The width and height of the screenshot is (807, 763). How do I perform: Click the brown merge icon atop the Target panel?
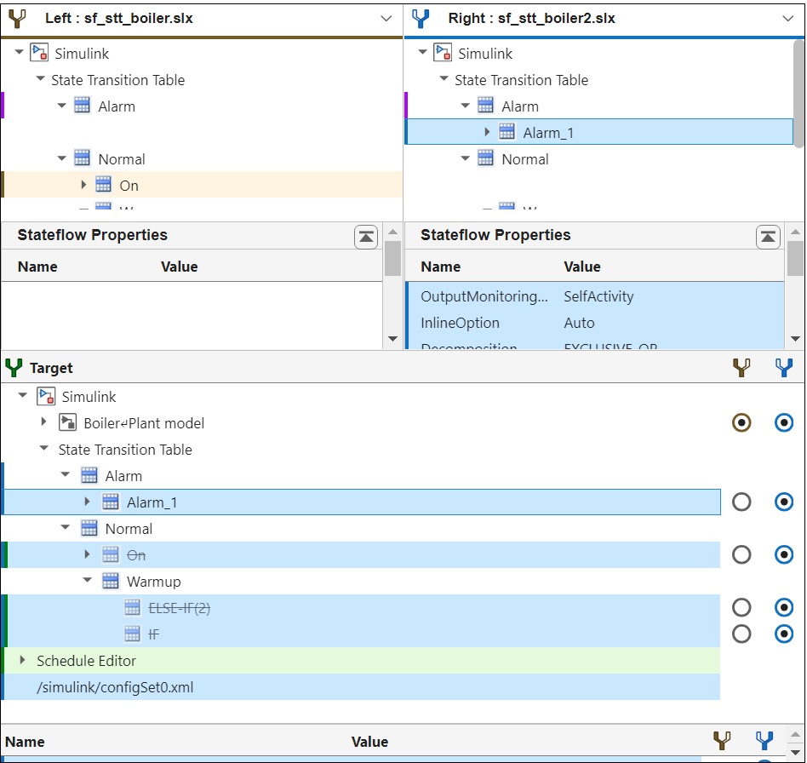[741, 367]
